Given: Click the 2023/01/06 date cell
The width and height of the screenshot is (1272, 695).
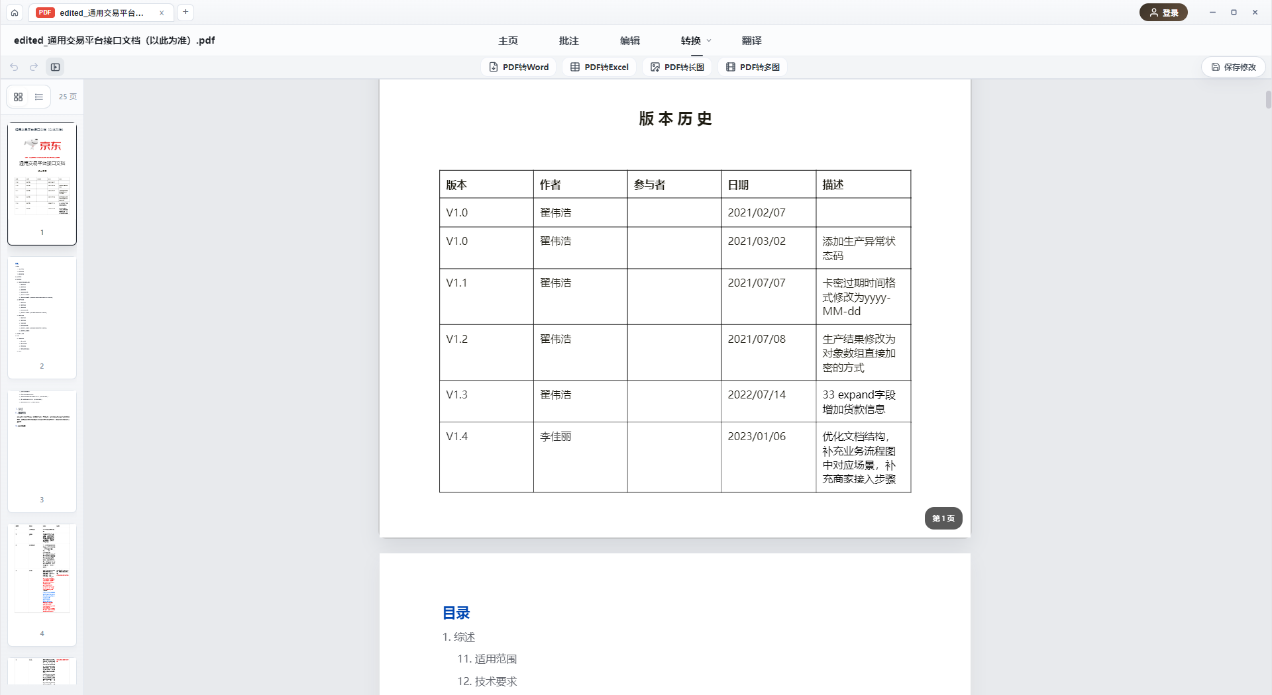Looking at the screenshot, I should coord(768,457).
